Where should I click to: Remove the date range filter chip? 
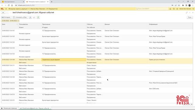click(18, 21)
